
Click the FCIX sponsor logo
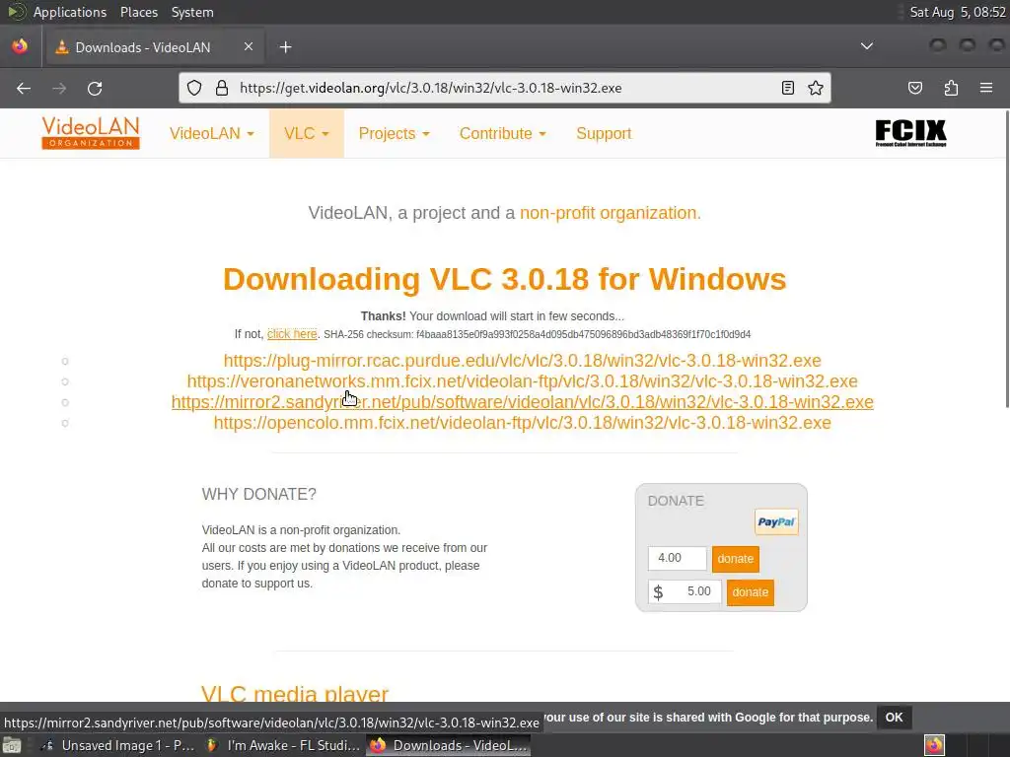[x=910, y=133]
